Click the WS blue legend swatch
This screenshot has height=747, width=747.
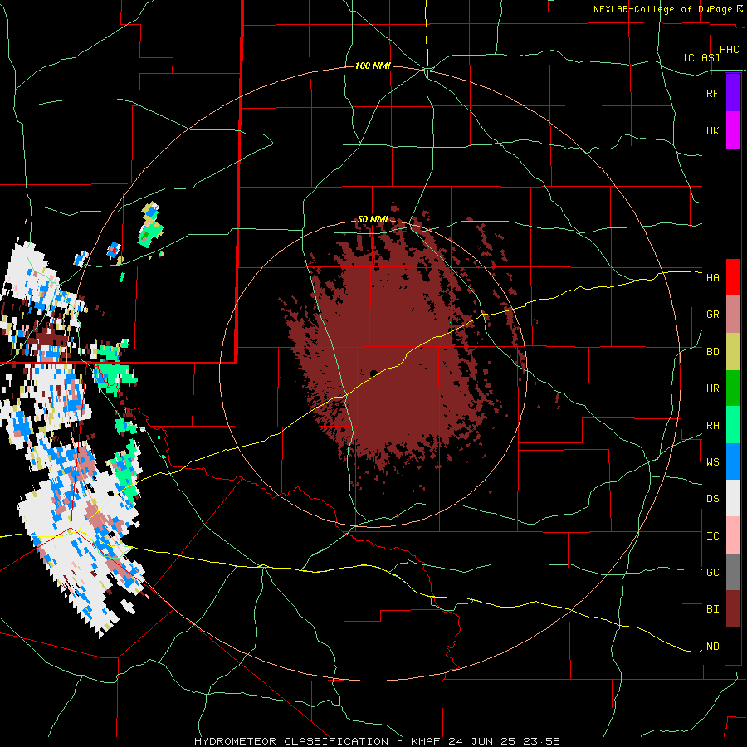pyautogui.click(x=733, y=461)
